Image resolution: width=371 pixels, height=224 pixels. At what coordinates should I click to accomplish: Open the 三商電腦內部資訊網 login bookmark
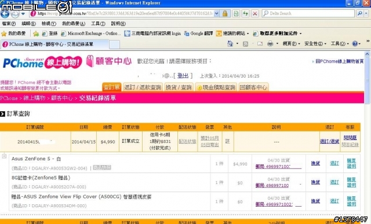pyautogui.click(x=152, y=34)
